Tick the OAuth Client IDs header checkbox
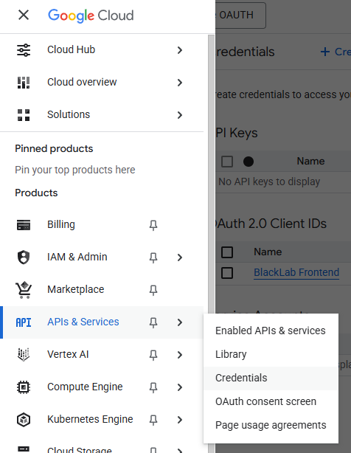This screenshot has height=453, width=351. 227,252
